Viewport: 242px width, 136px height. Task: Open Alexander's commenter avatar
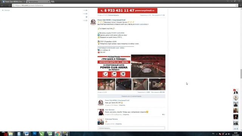[101, 122]
